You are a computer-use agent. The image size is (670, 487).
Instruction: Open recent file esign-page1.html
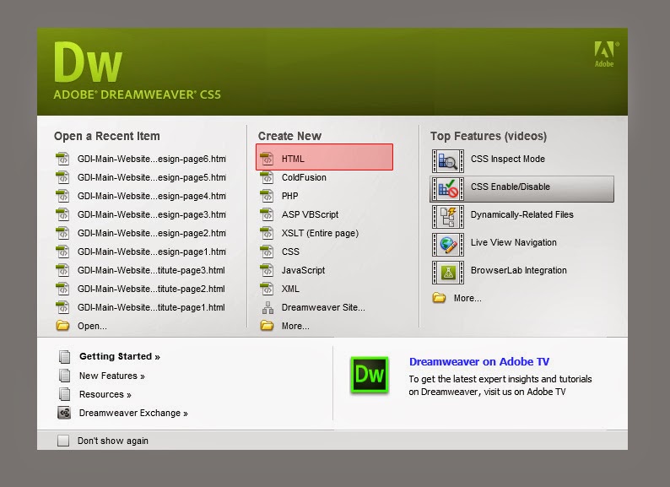(152, 252)
